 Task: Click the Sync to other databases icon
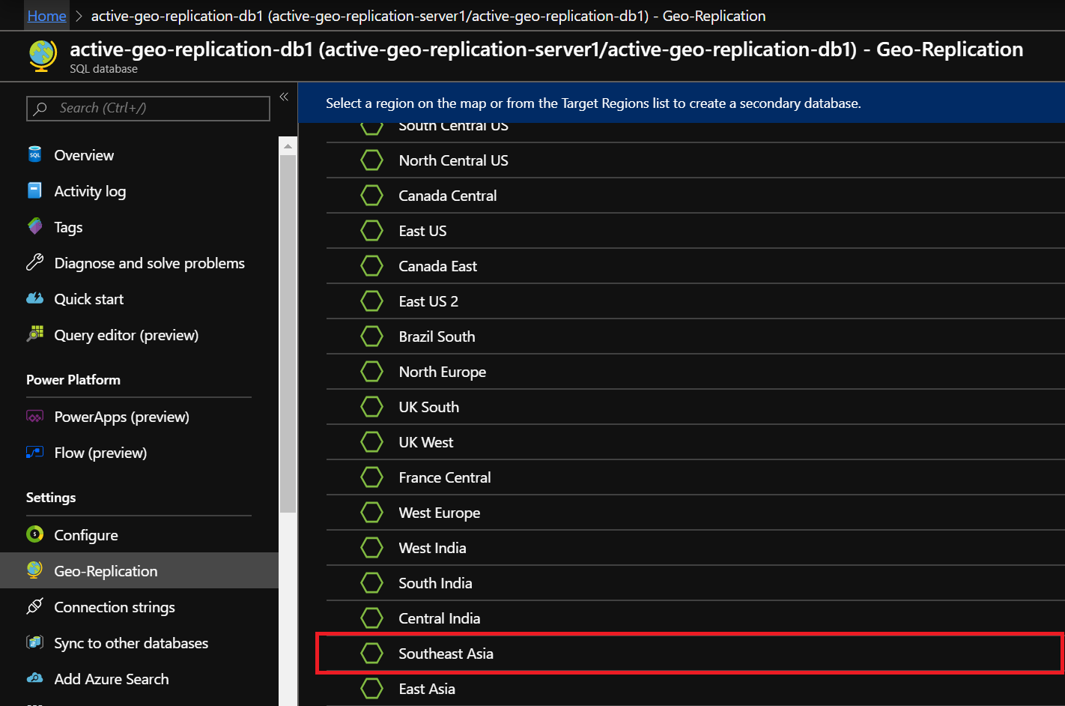click(34, 642)
